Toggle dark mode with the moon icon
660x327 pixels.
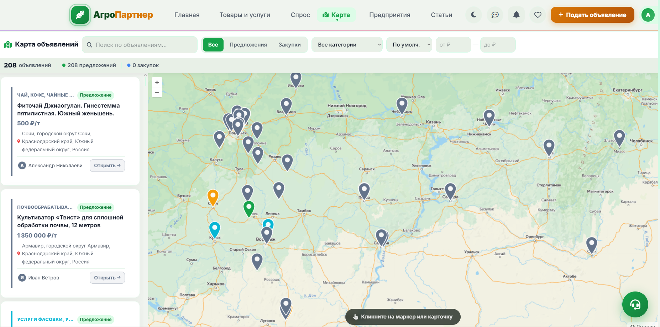coord(474,15)
